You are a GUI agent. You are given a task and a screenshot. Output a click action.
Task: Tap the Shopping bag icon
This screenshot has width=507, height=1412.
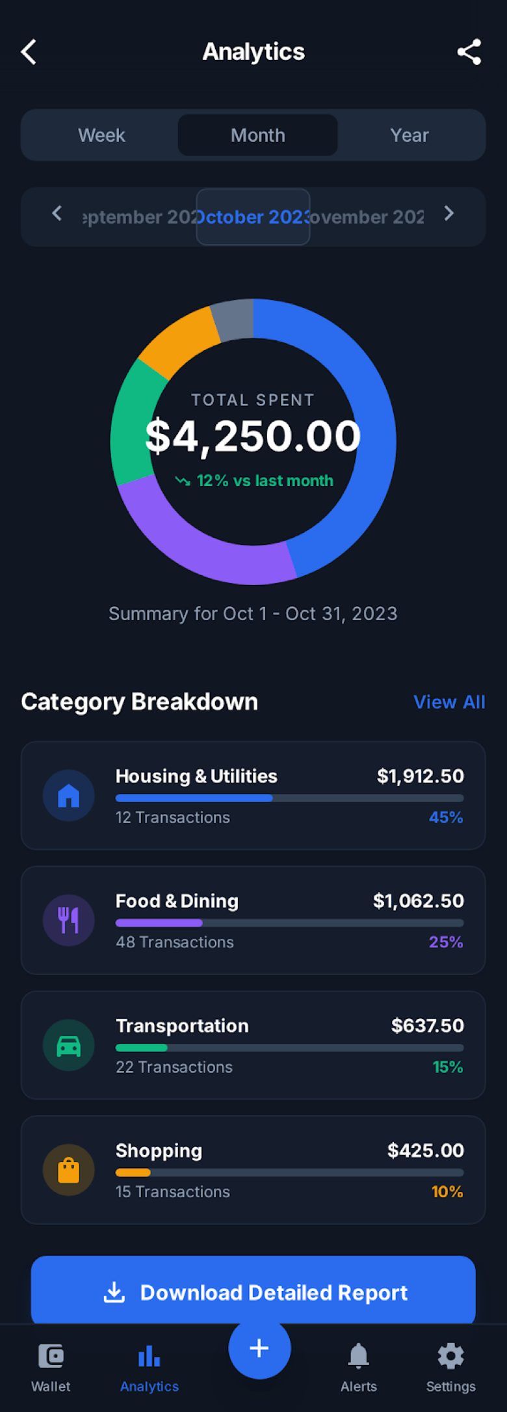tap(69, 1170)
